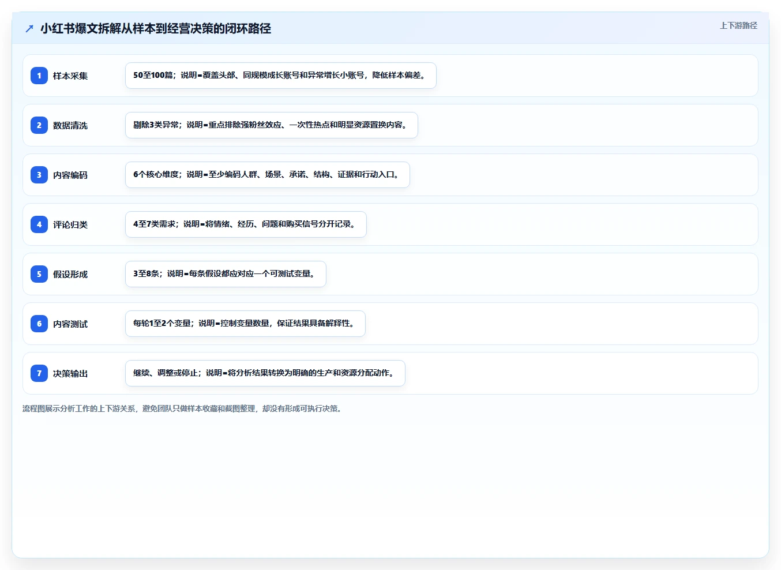Click the step 2 number badge
The height and width of the screenshot is (570, 781).
click(39, 125)
